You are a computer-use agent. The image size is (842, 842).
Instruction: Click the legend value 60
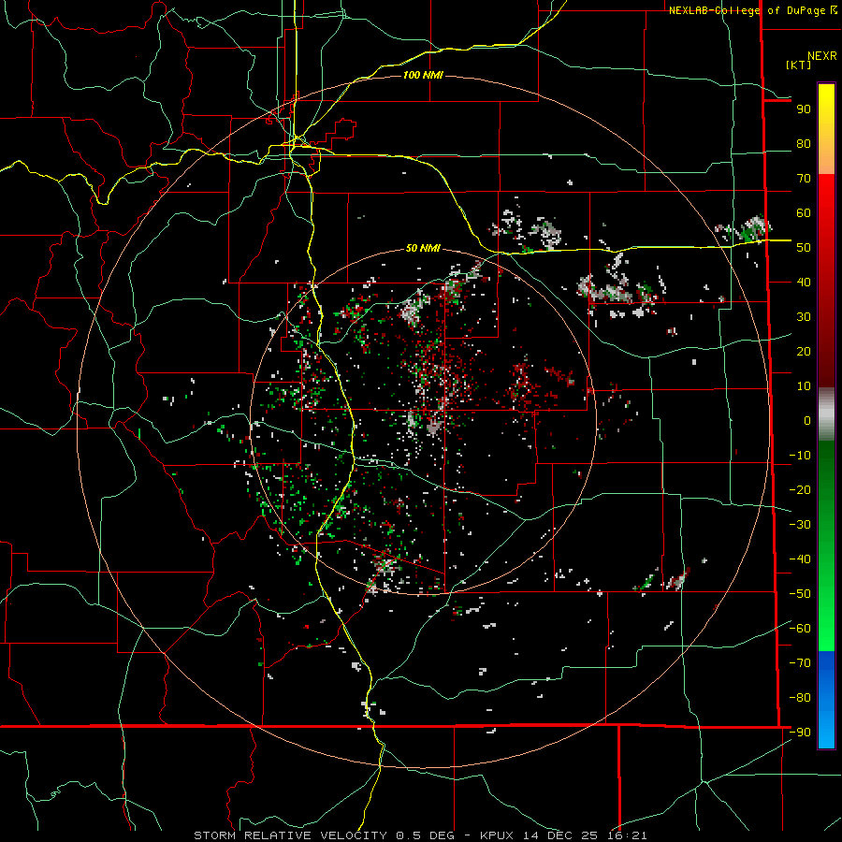pyautogui.click(x=804, y=213)
